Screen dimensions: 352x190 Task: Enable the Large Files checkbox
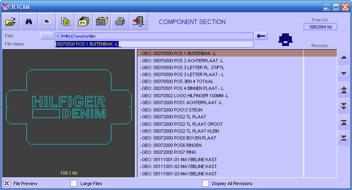[74, 183]
